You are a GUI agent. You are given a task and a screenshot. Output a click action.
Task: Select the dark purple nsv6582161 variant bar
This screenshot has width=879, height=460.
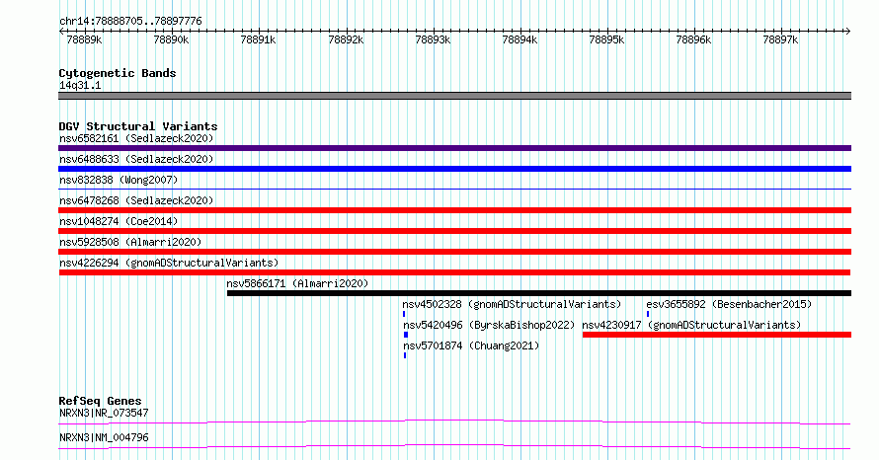[454, 148]
